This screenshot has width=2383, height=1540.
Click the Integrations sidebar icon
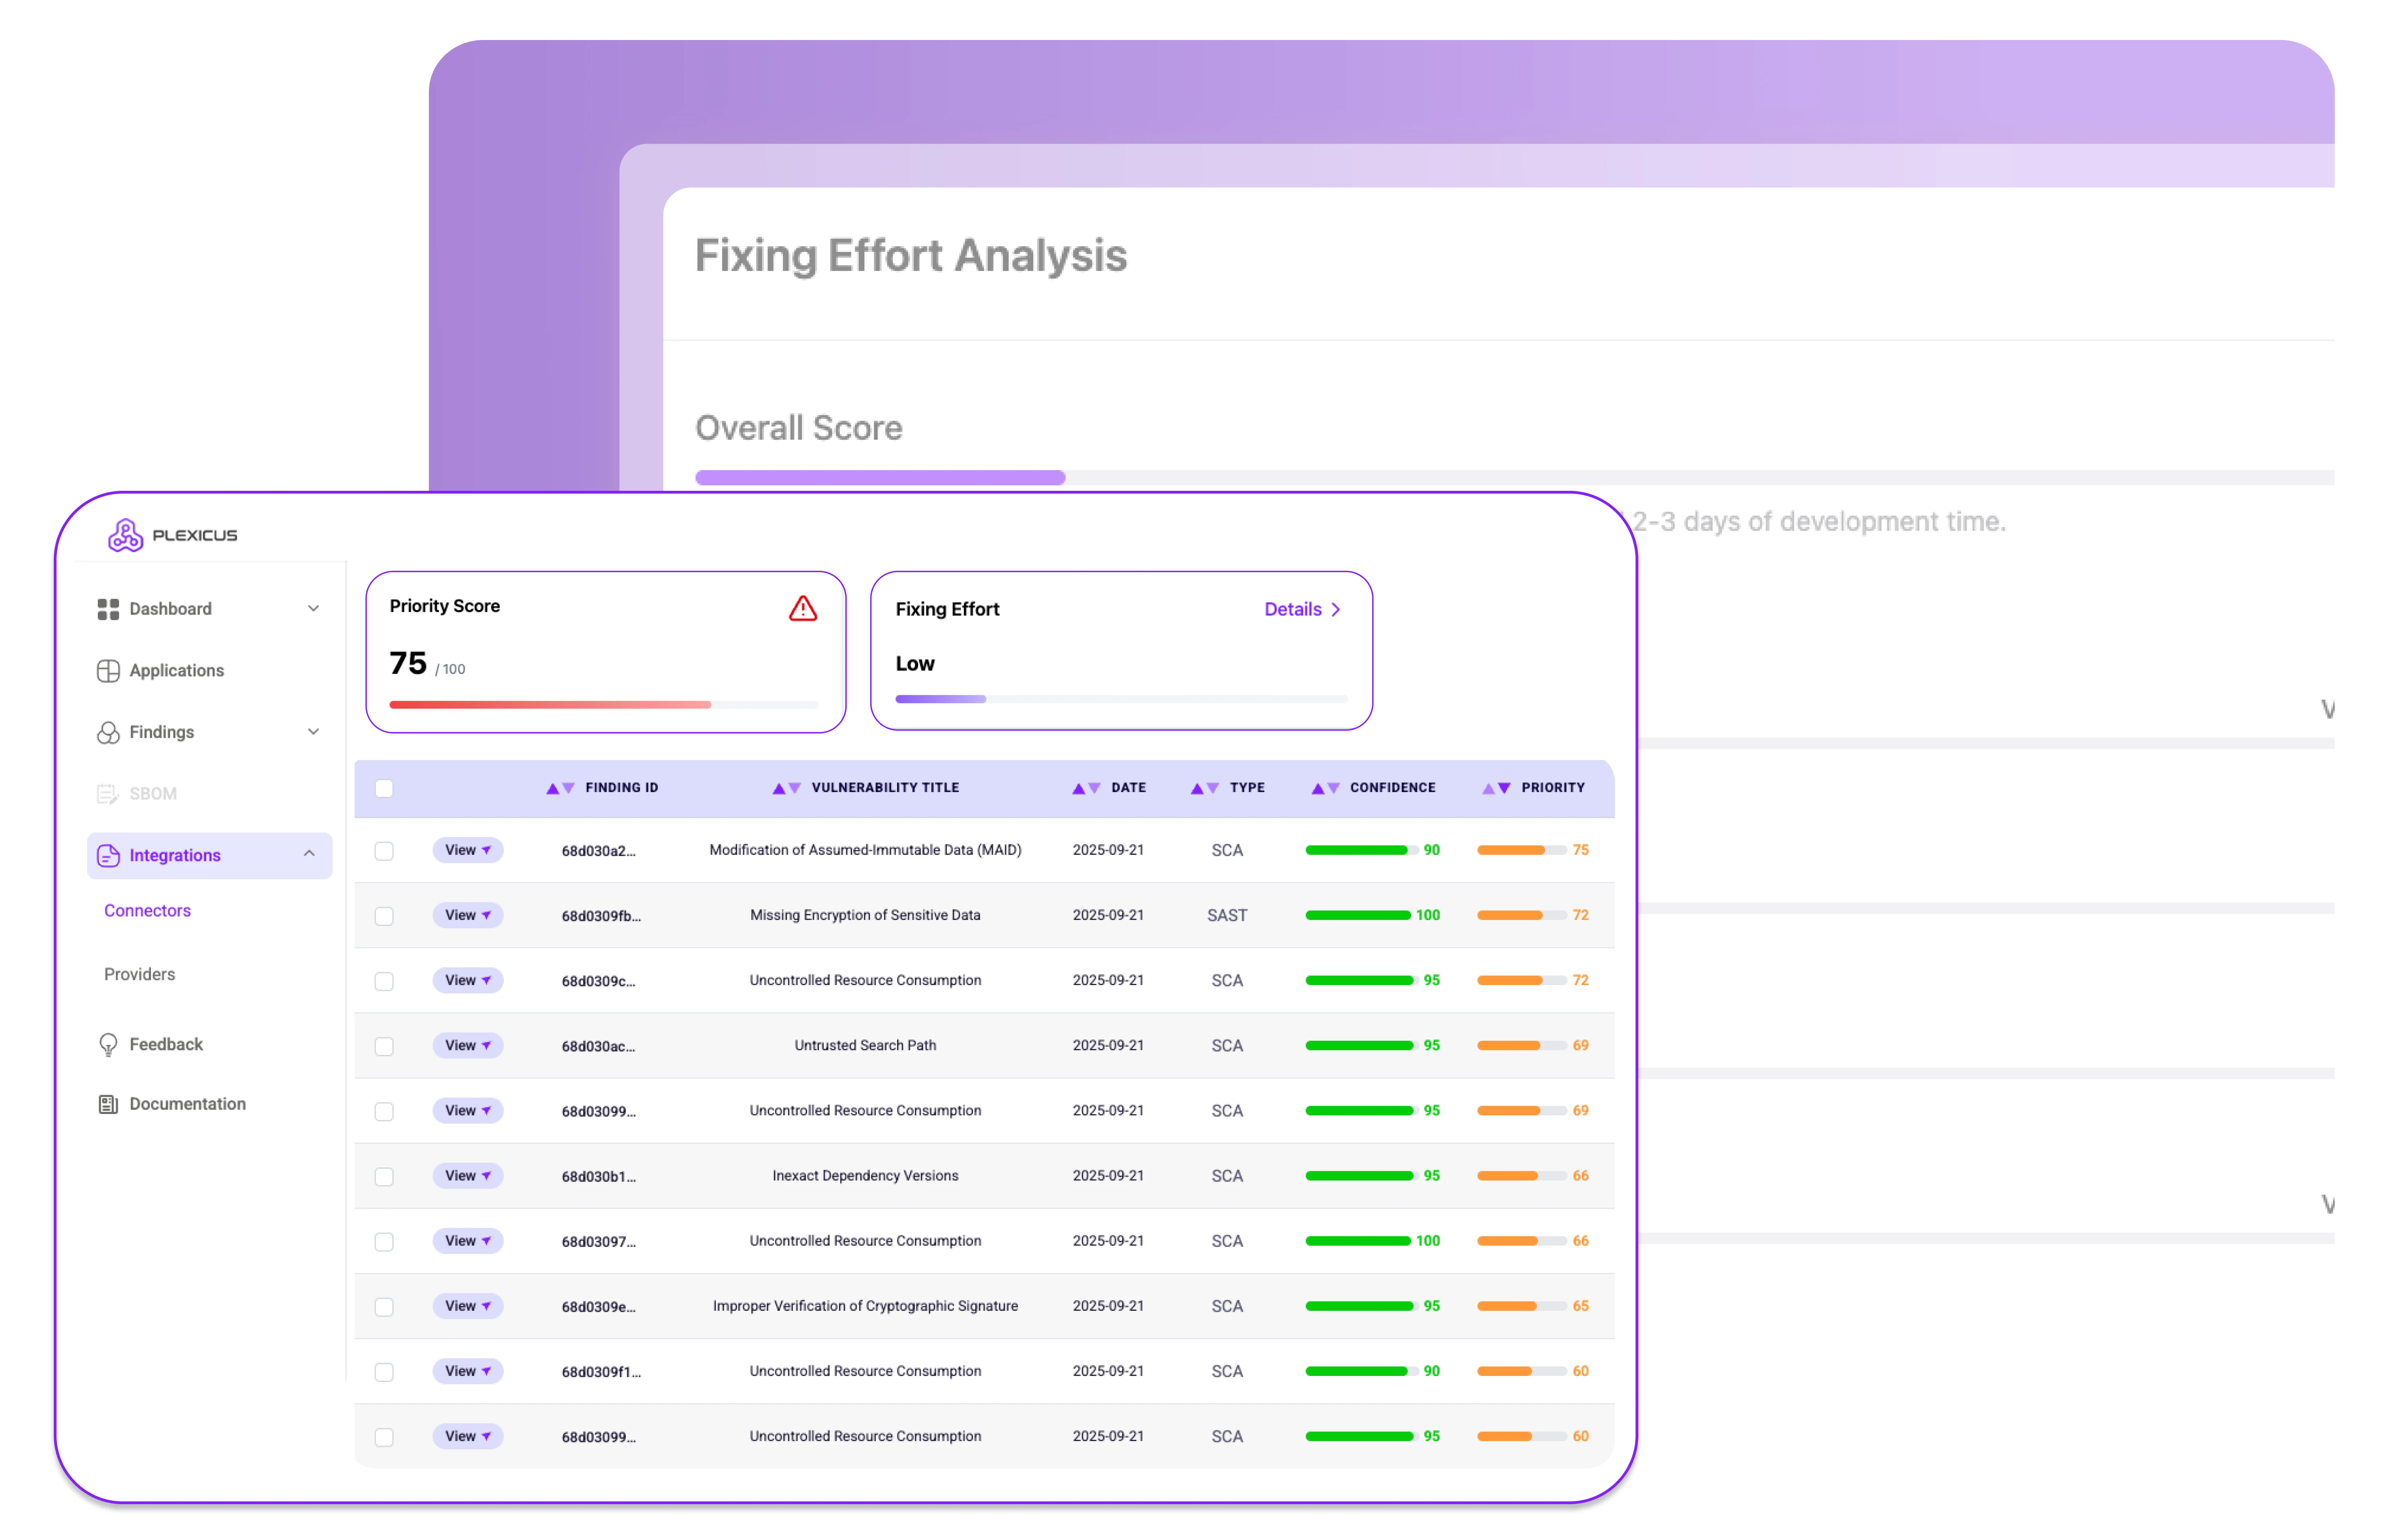pos(108,856)
